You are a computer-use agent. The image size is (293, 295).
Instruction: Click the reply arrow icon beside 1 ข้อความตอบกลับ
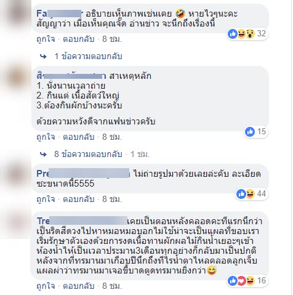[43, 57]
